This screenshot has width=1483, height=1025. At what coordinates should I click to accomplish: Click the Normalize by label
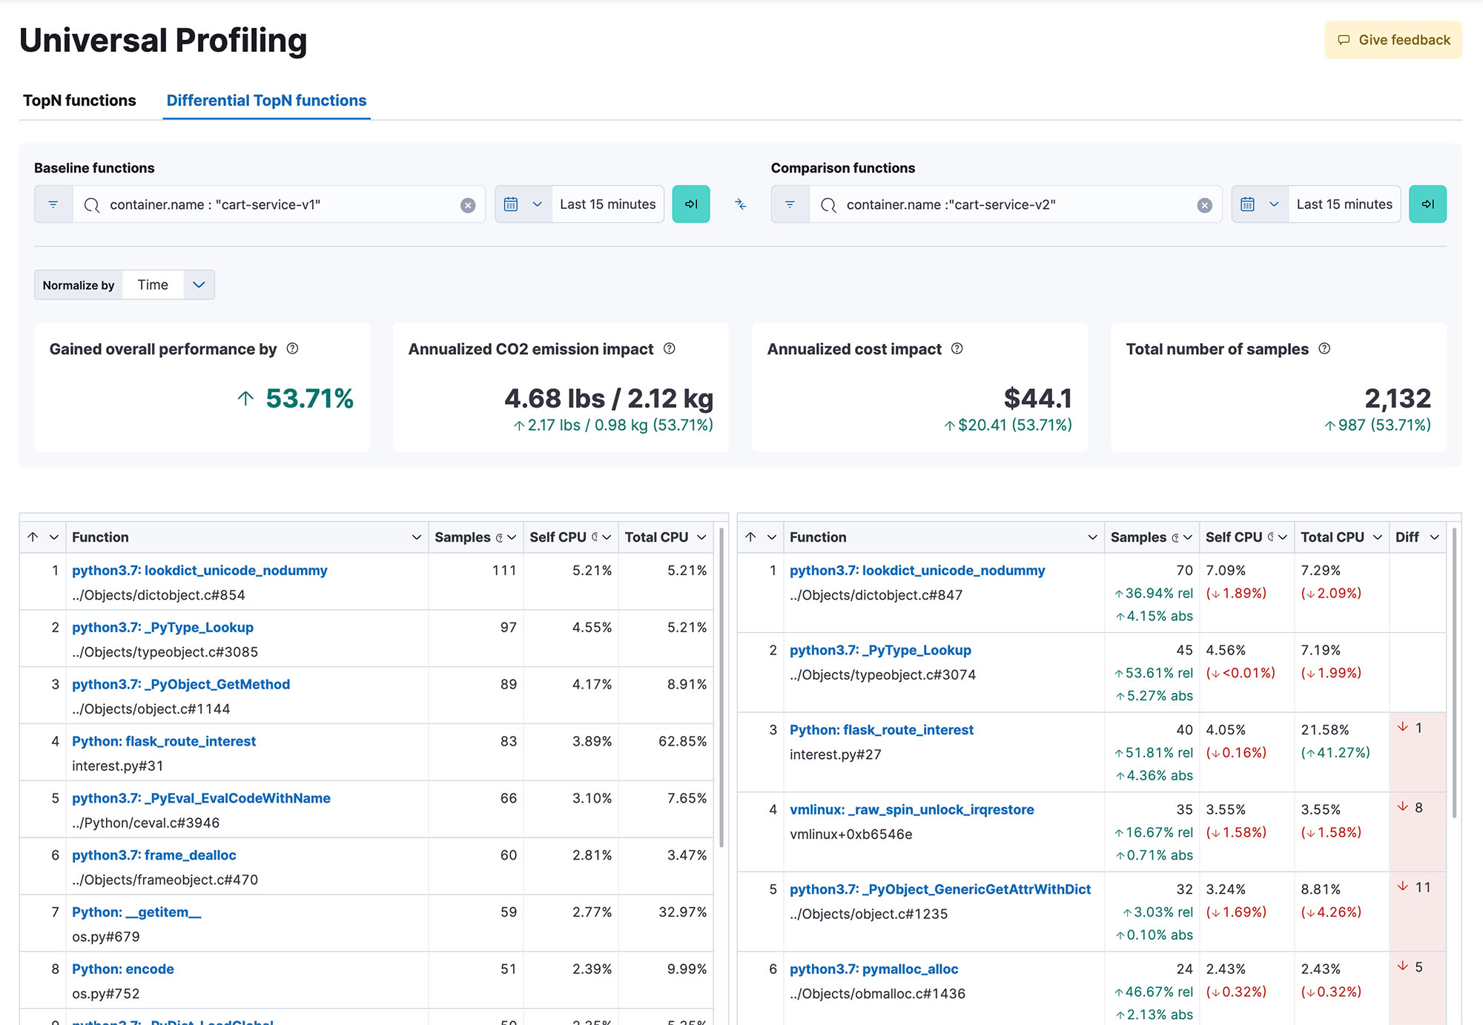(x=79, y=285)
